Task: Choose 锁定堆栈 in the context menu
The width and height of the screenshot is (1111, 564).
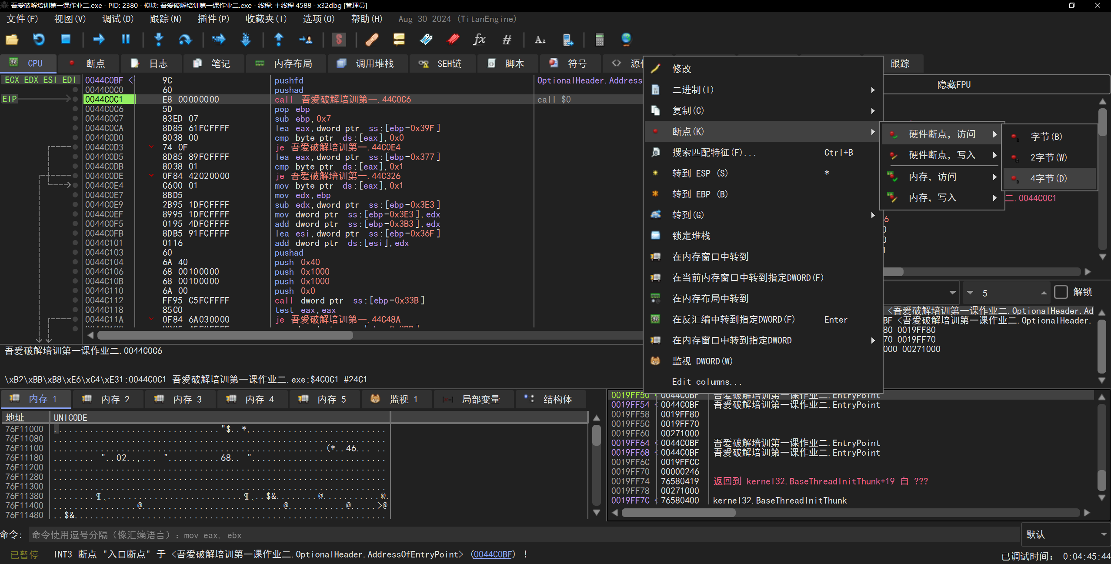Action: pyautogui.click(x=763, y=236)
